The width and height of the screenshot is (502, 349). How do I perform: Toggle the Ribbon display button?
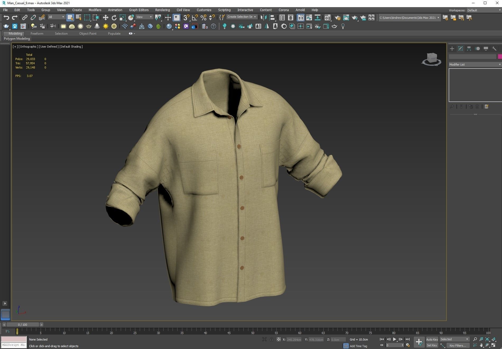300,18
